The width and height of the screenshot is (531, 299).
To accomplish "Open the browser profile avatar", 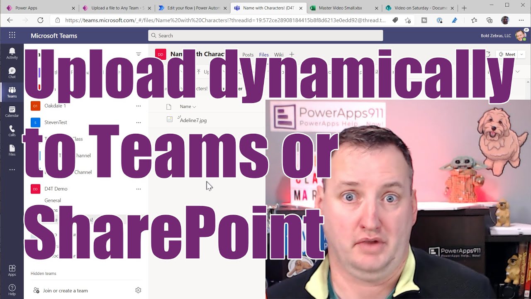I will (x=505, y=20).
